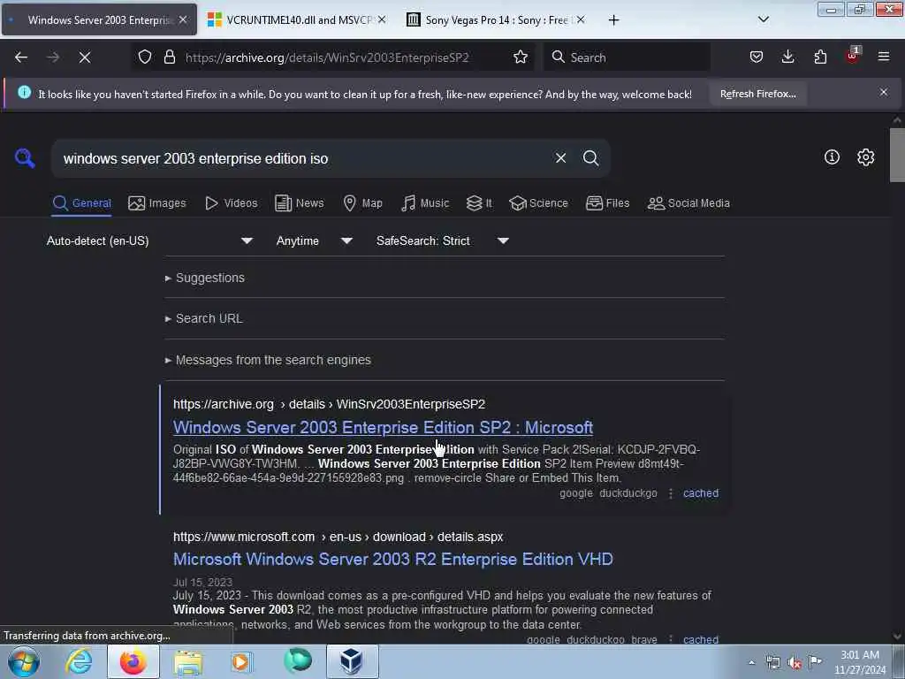This screenshot has width=905, height=679.
Task: Switch to It search category
Action: 479,203
